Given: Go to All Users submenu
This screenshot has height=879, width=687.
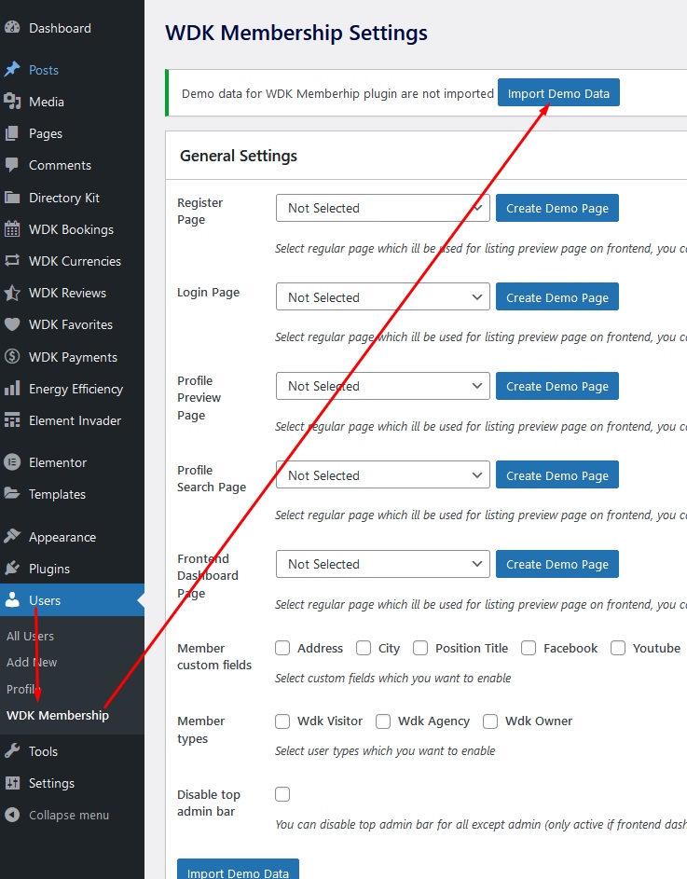Looking at the screenshot, I should click(x=30, y=636).
